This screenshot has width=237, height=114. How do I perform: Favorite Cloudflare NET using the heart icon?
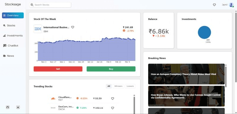(113, 98)
